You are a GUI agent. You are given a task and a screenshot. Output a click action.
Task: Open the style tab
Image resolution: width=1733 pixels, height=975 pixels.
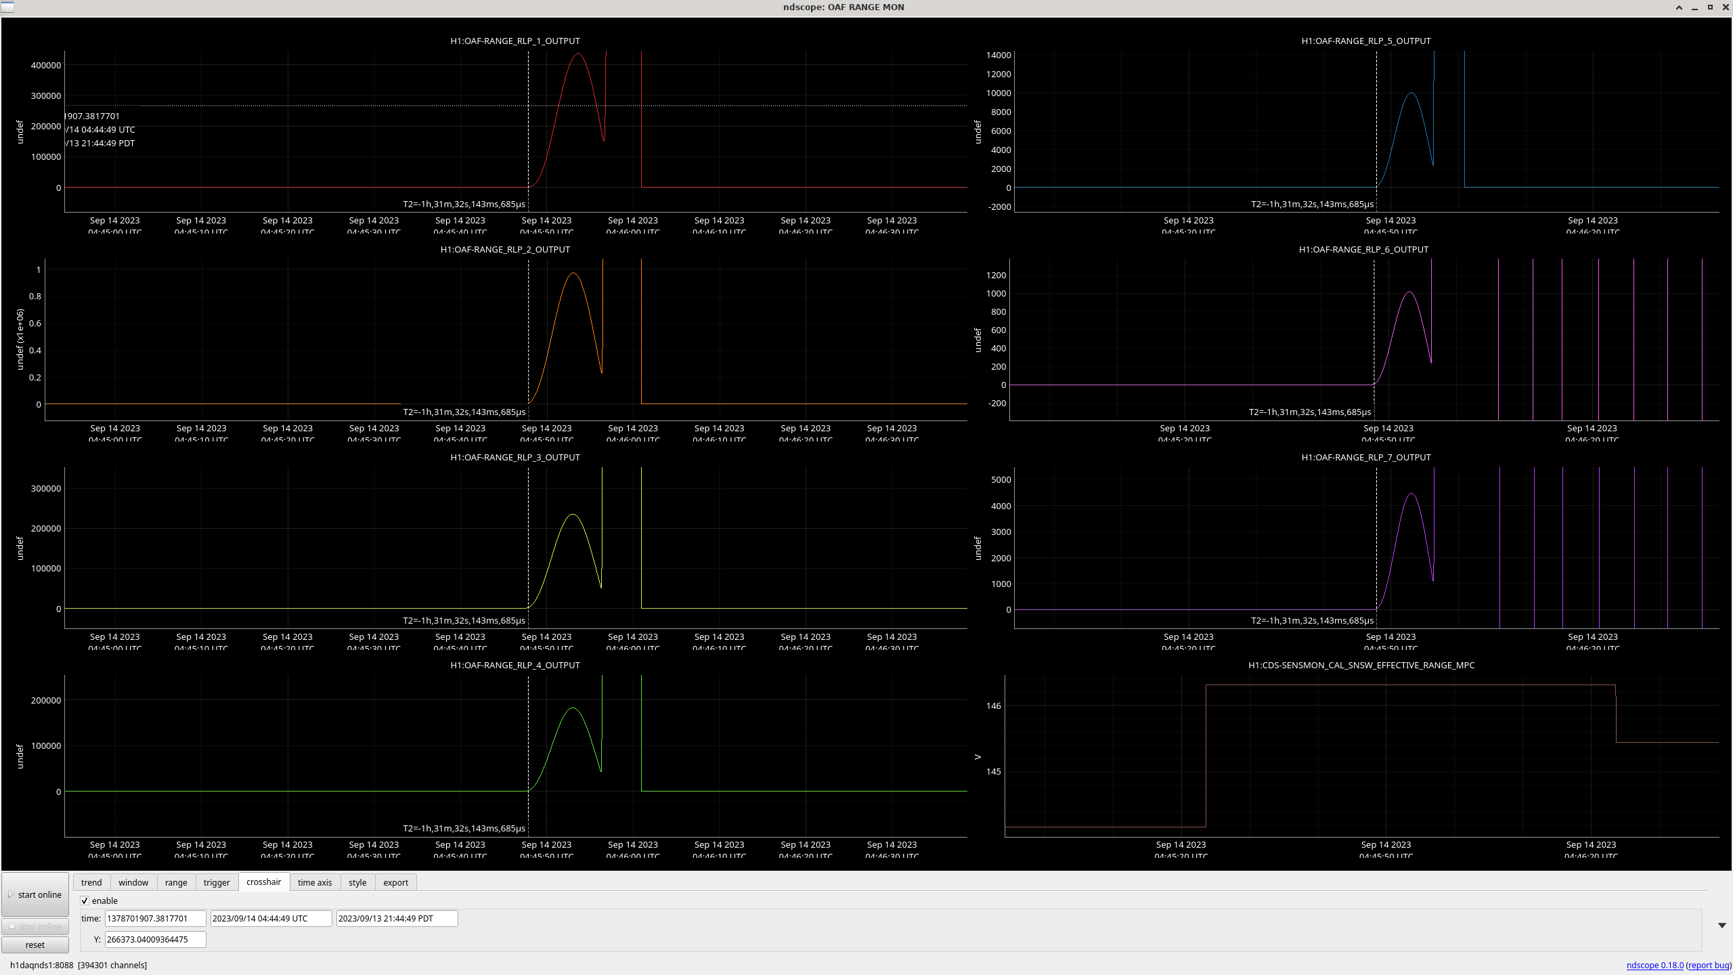pos(357,882)
